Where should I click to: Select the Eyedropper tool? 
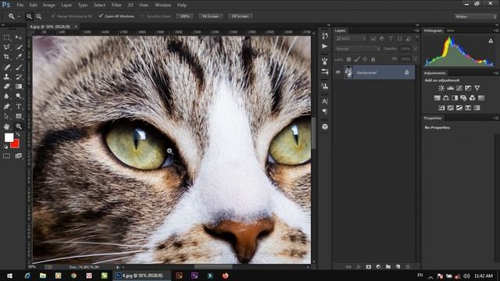(x=19, y=57)
